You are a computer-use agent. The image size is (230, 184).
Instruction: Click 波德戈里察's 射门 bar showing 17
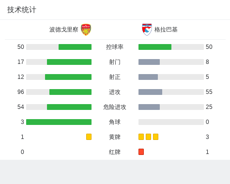(69, 62)
